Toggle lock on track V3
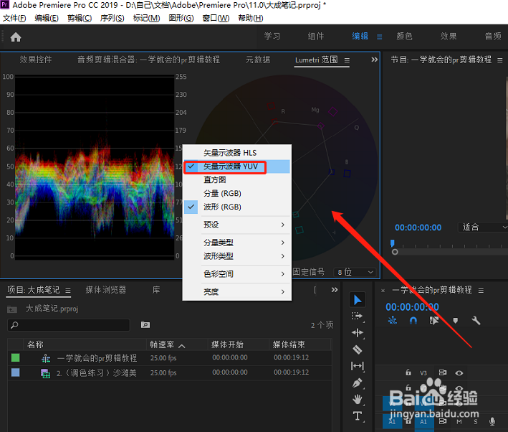 (408, 372)
